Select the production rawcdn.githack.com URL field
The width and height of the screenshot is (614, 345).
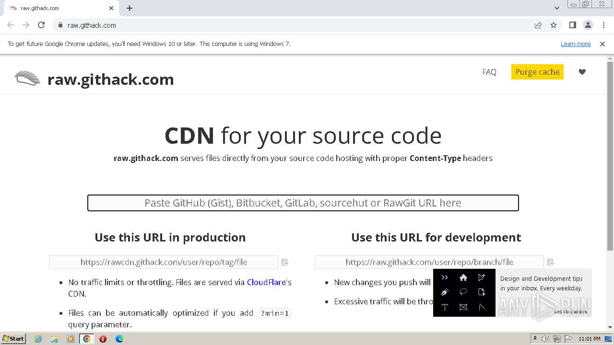(164, 262)
